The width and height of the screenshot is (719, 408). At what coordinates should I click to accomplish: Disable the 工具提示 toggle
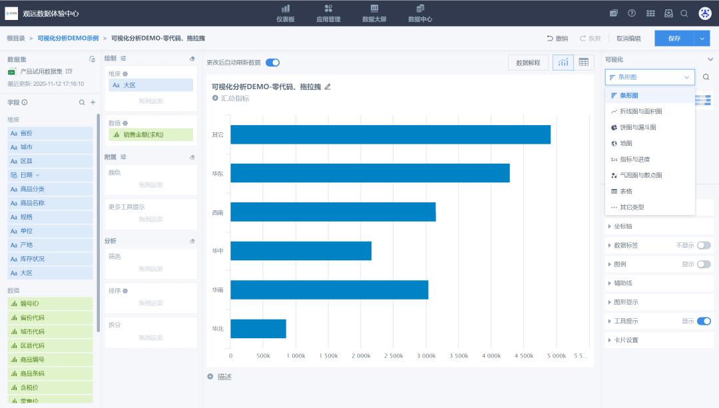704,321
